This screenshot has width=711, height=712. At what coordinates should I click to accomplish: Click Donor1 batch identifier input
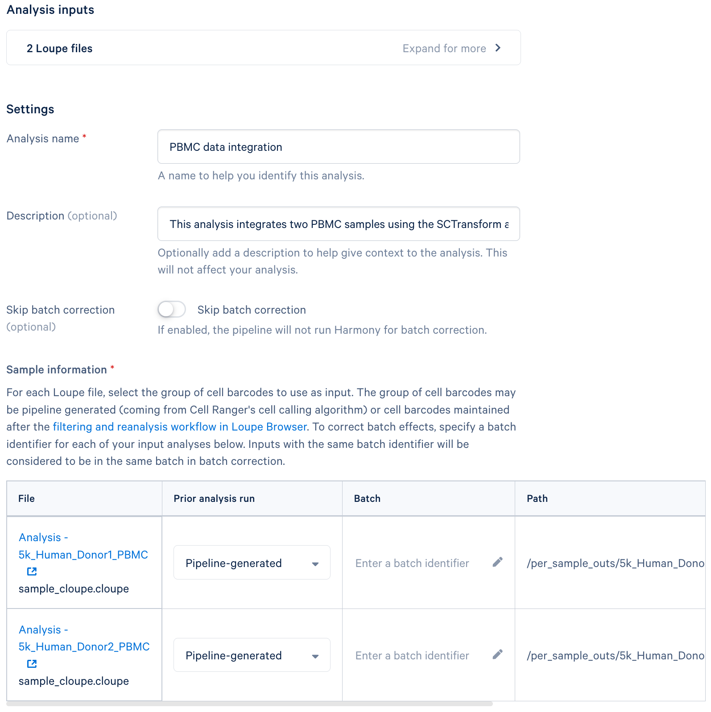coord(412,563)
